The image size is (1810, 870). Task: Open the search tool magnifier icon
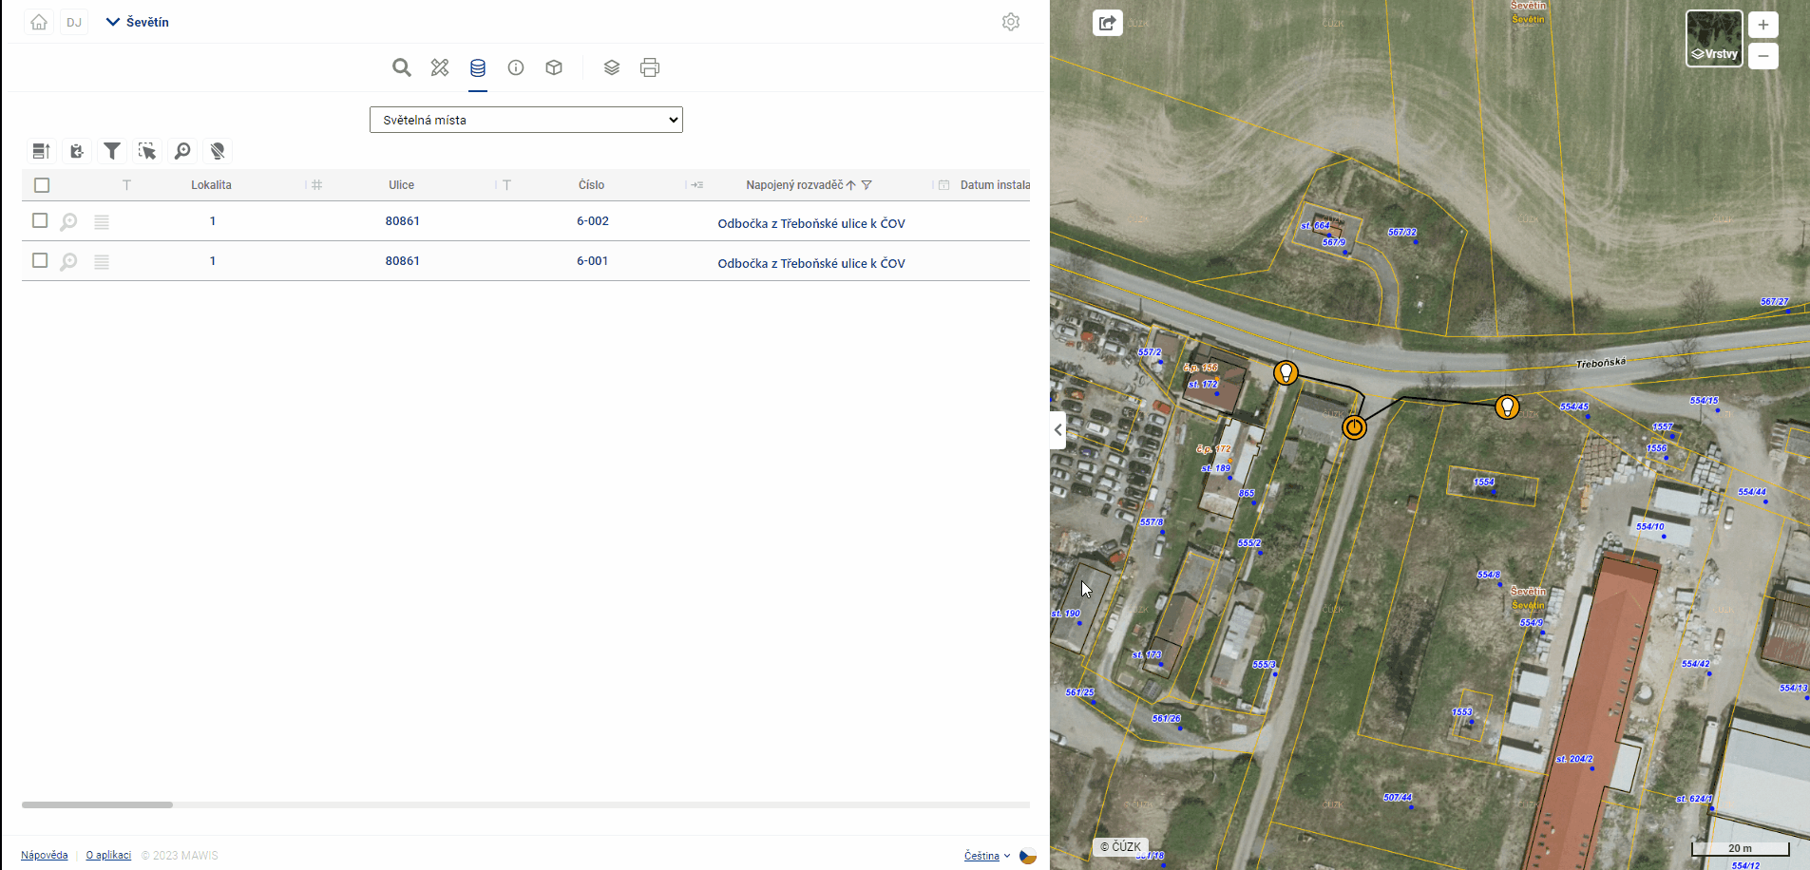click(x=402, y=67)
